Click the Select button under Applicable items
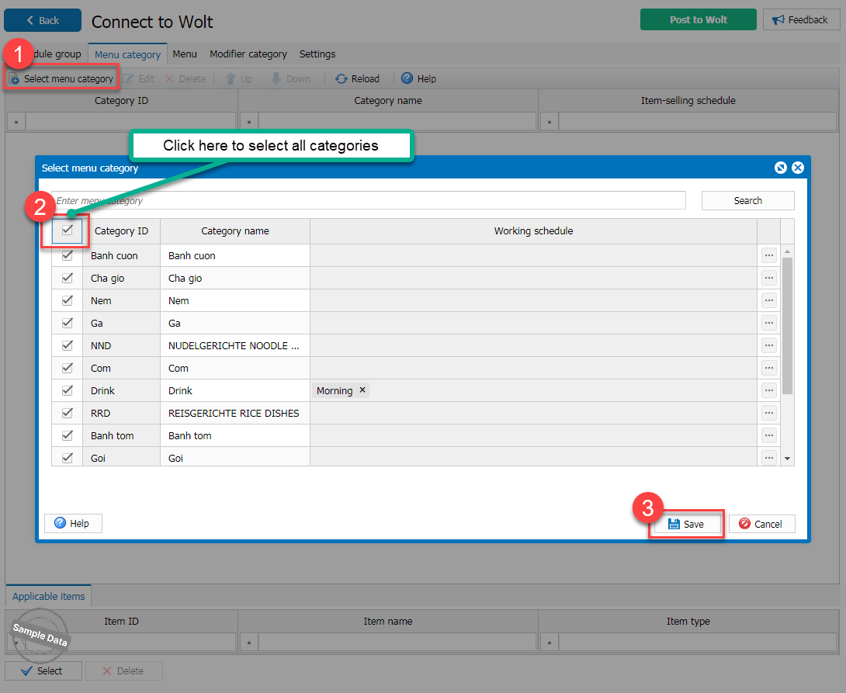Screen dimensions: 846x693 pyautogui.click(x=43, y=671)
